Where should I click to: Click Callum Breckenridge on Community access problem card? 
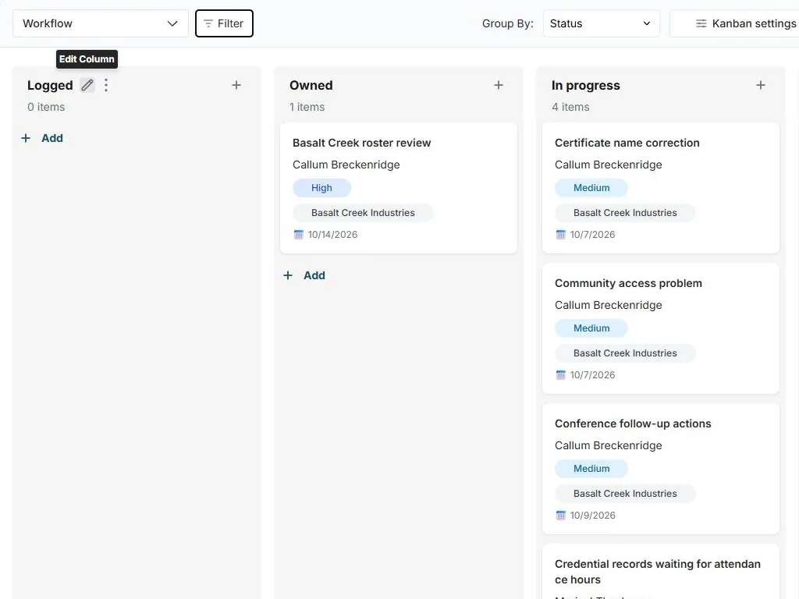pyautogui.click(x=609, y=306)
